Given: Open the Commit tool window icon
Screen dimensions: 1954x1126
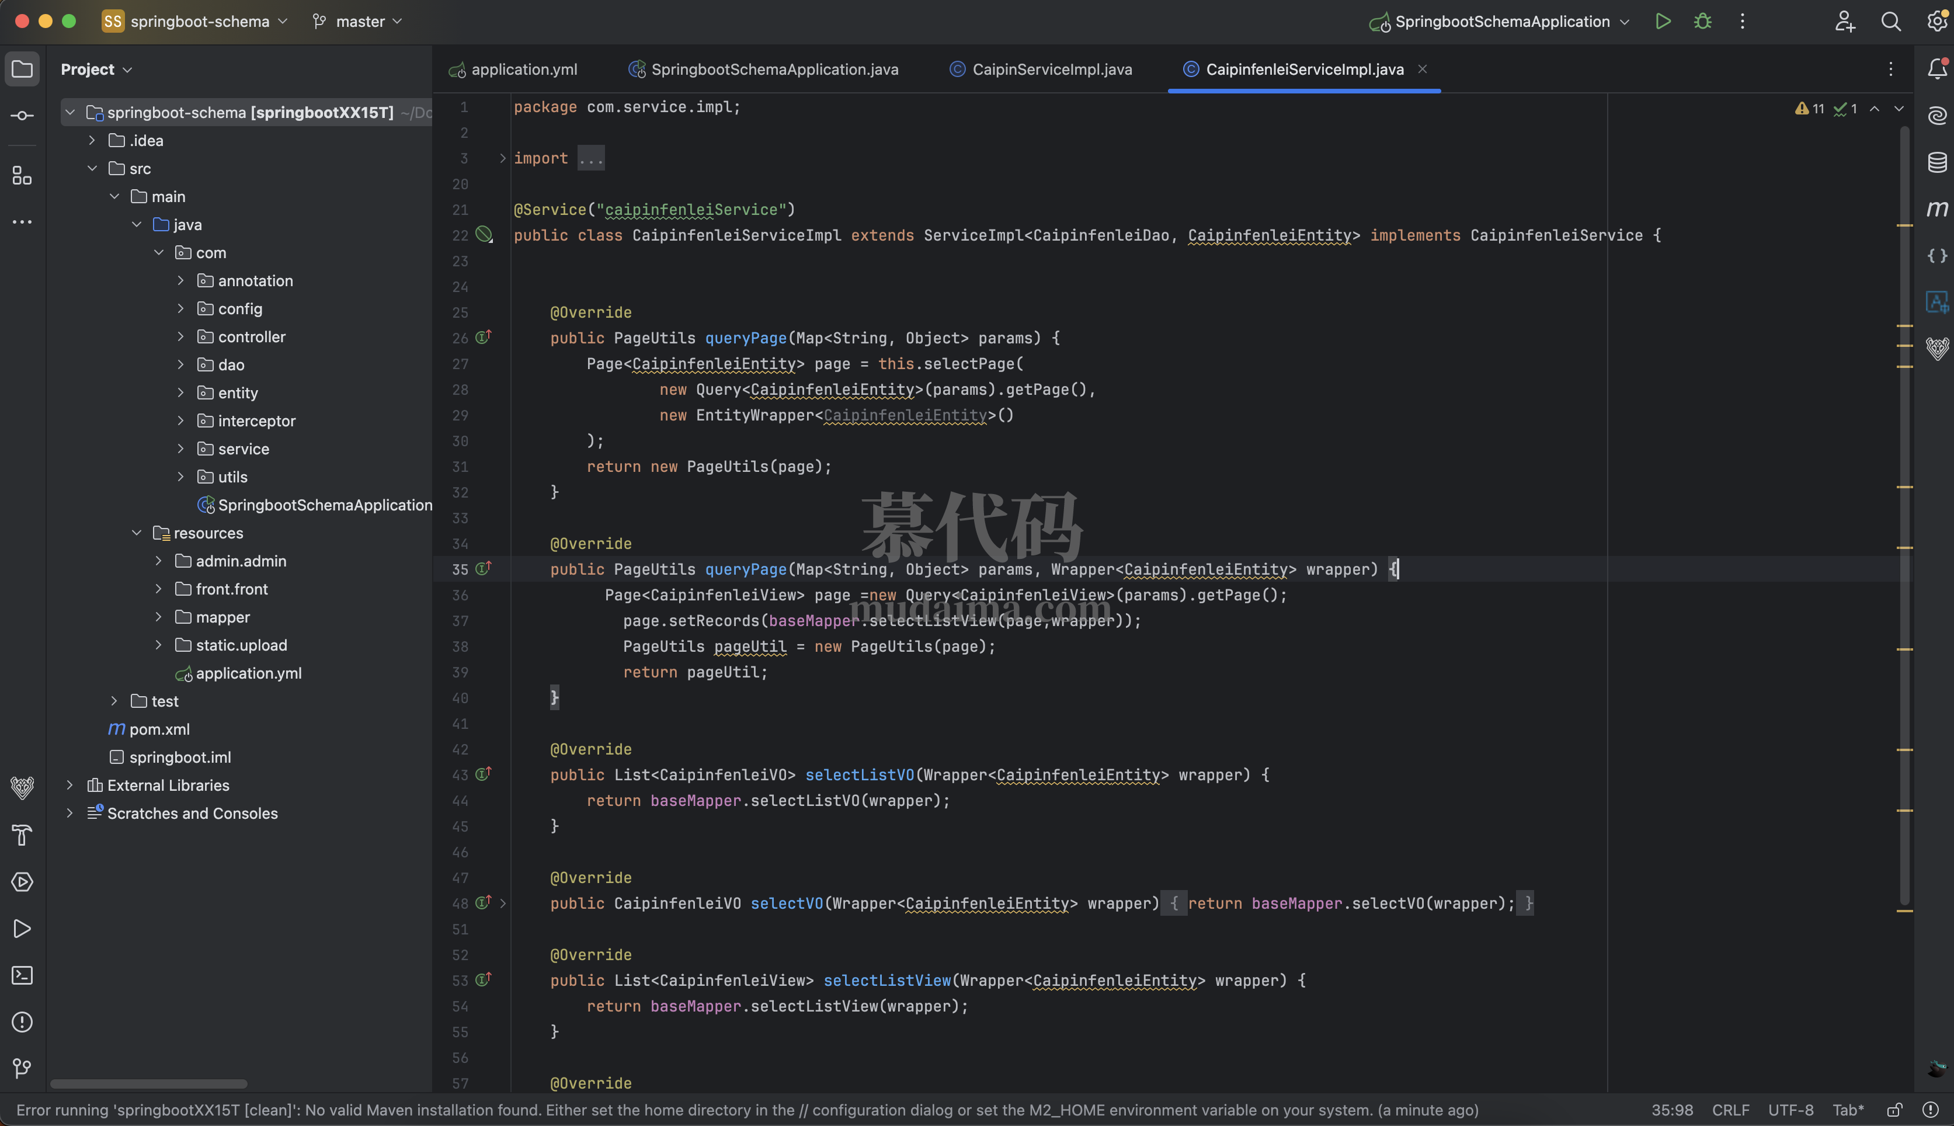Looking at the screenshot, I should click(x=22, y=116).
